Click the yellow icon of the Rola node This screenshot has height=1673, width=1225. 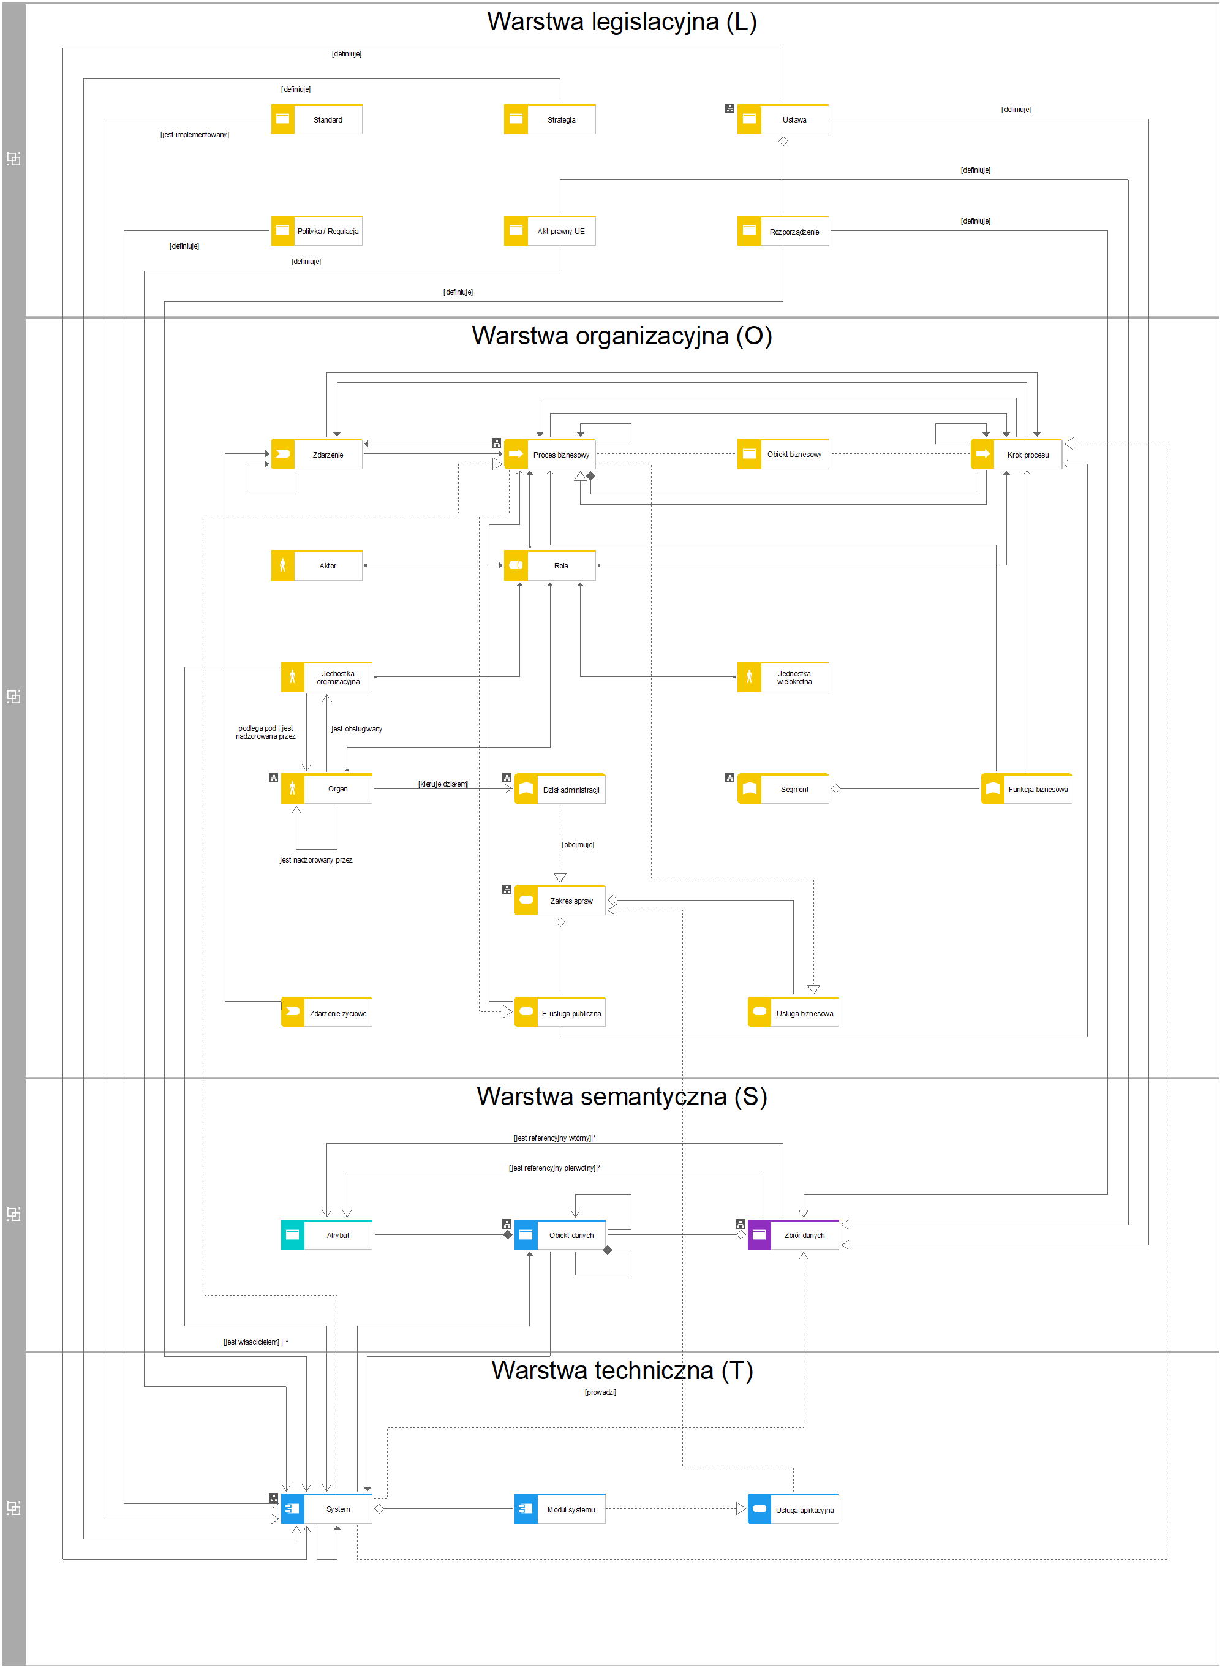click(516, 565)
